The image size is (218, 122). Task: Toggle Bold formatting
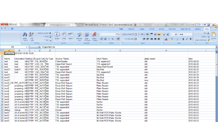[190, 39]
